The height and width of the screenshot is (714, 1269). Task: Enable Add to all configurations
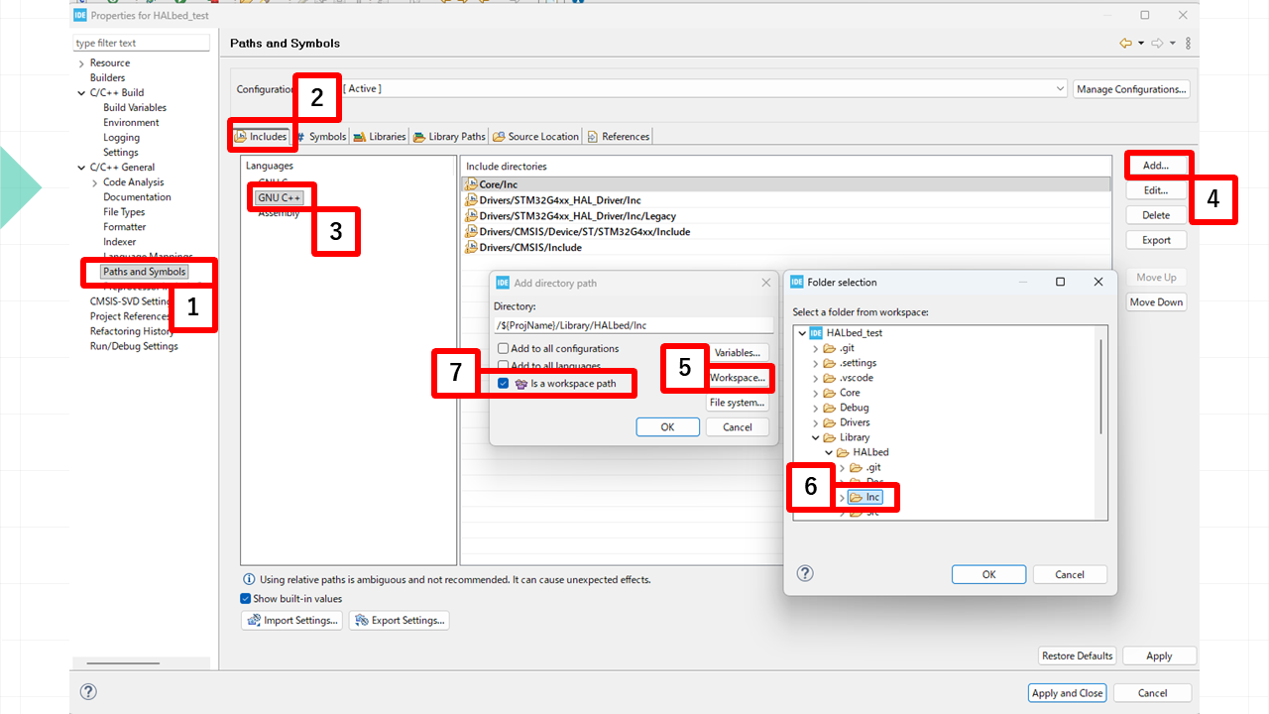click(x=504, y=349)
